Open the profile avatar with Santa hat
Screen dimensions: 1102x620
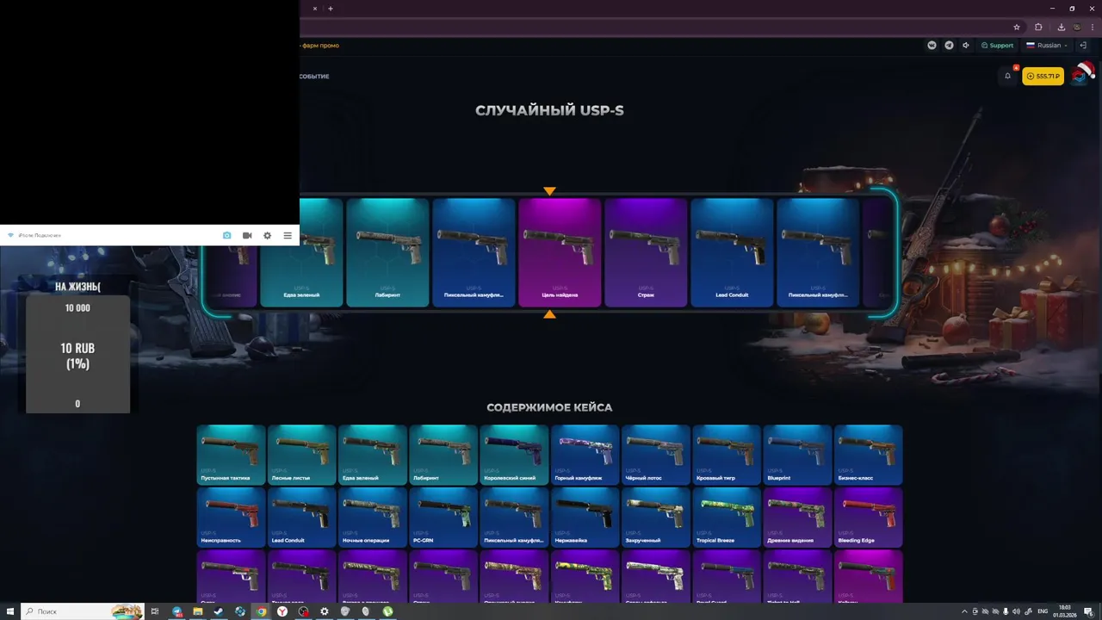point(1080,75)
